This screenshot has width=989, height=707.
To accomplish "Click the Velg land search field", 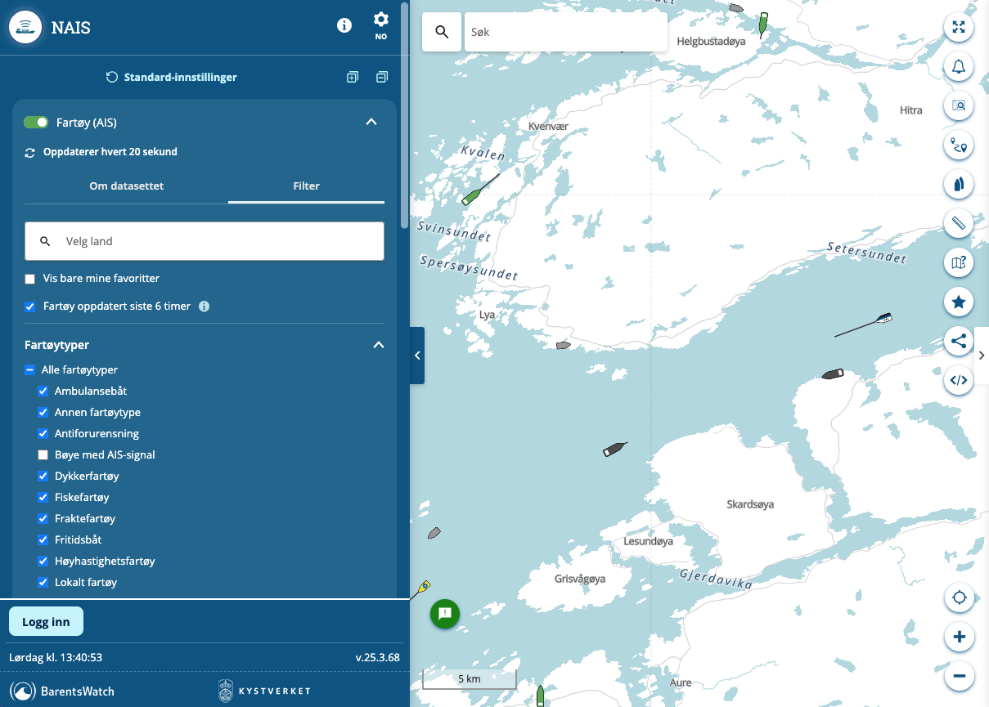I will pyautogui.click(x=205, y=242).
